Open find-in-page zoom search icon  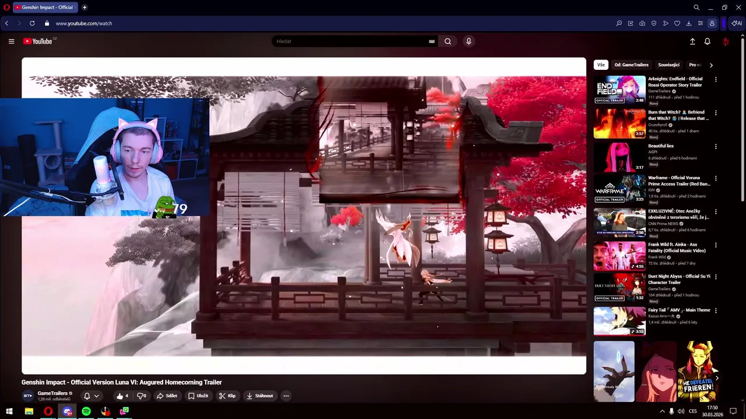tap(619, 23)
